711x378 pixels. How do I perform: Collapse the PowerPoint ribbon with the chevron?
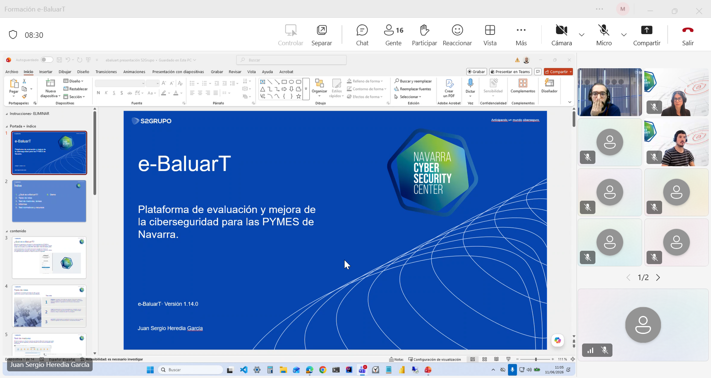tap(569, 102)
